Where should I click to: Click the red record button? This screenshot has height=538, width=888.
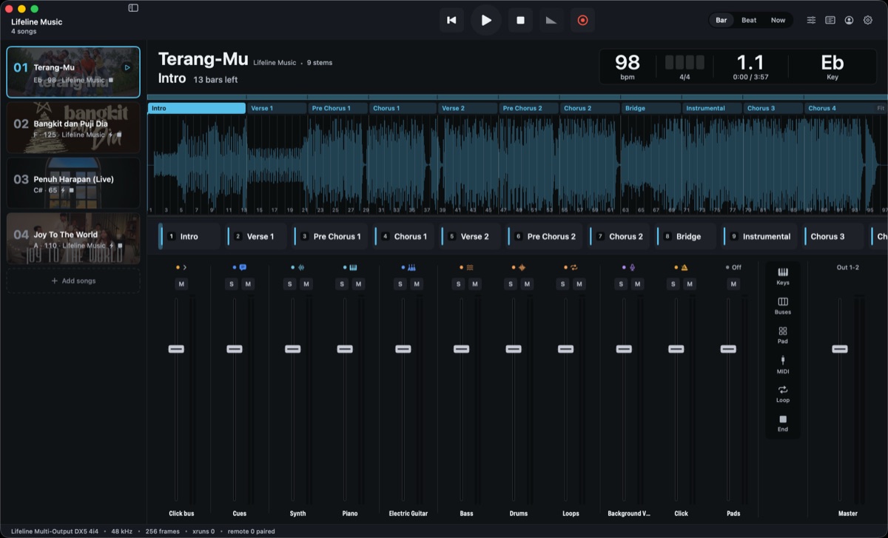(582, 21)
